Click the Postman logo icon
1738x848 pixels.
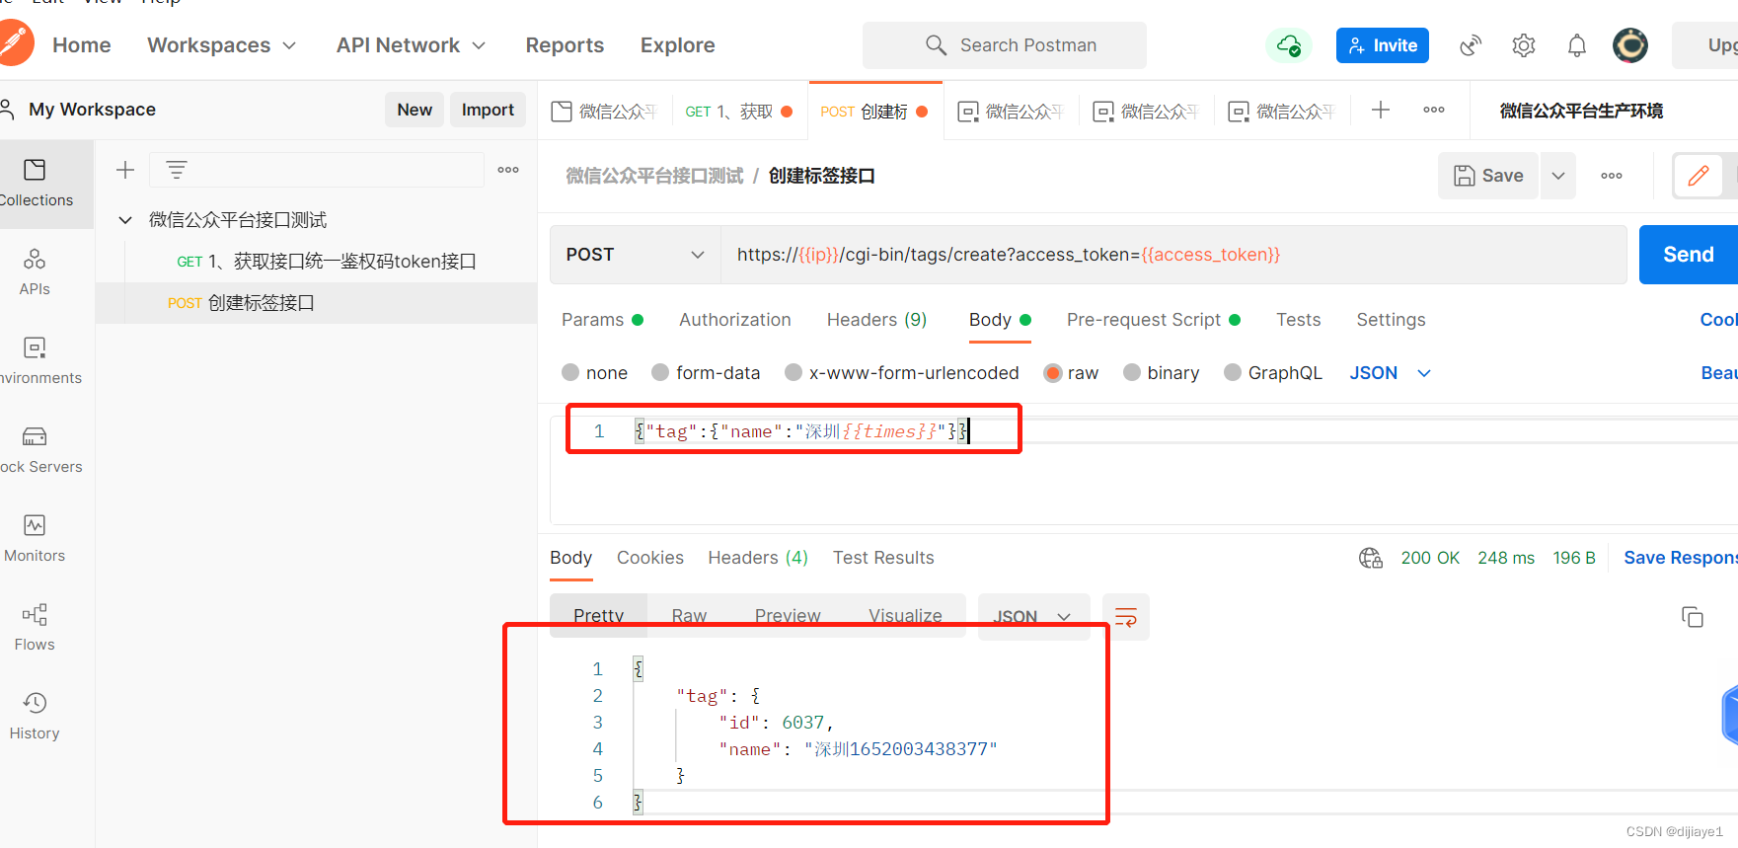(14, 43)
